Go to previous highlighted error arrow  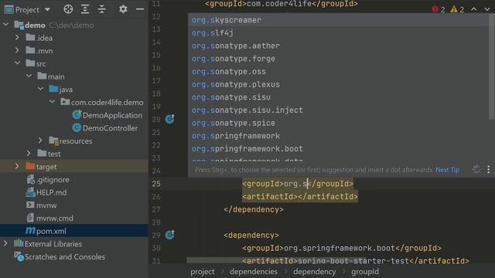click(x=474, y=9)
